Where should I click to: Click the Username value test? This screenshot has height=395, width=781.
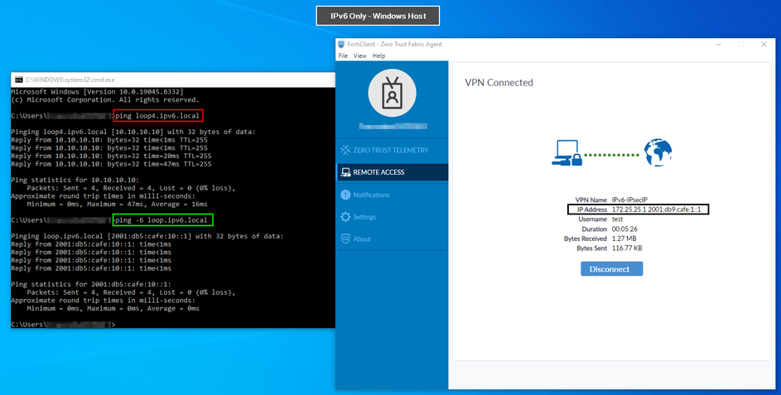click(617, 219)
